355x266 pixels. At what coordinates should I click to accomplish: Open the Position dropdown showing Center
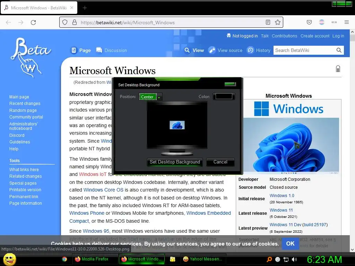(x=150, y=97)
